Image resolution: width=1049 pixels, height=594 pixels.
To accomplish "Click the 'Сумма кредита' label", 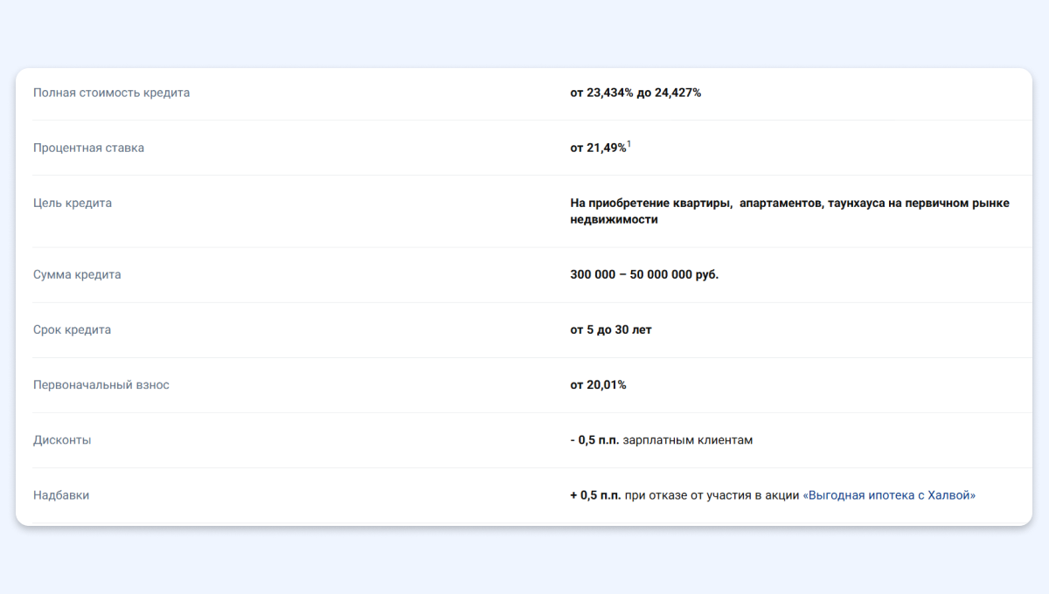I will 77,274.
